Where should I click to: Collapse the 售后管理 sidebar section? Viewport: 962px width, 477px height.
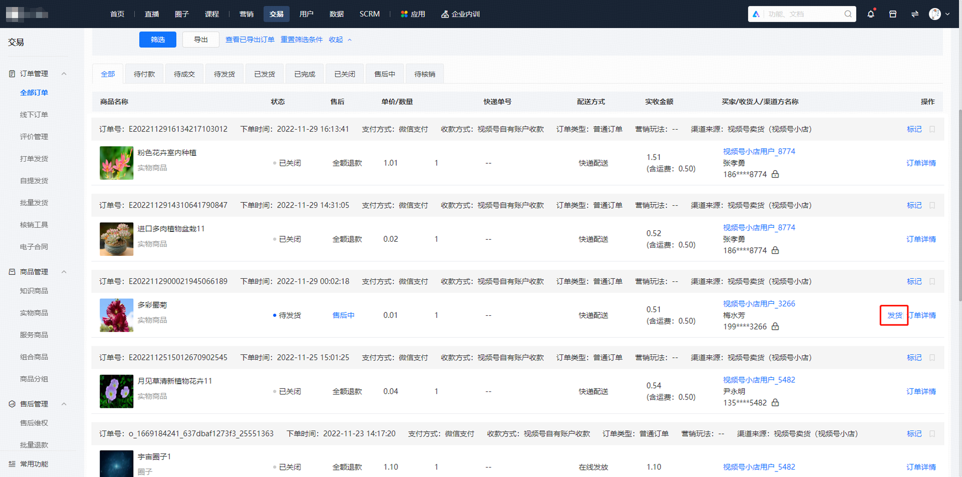(x=64, y=404)
